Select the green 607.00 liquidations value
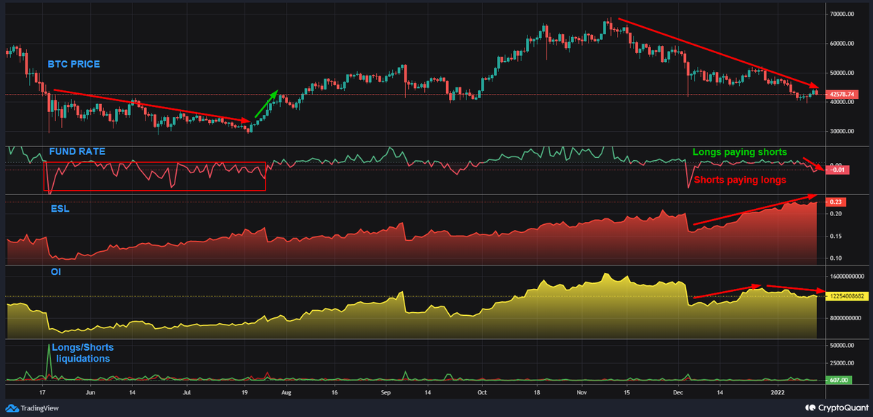The image size is (873, 417). [x=840, y=380]
